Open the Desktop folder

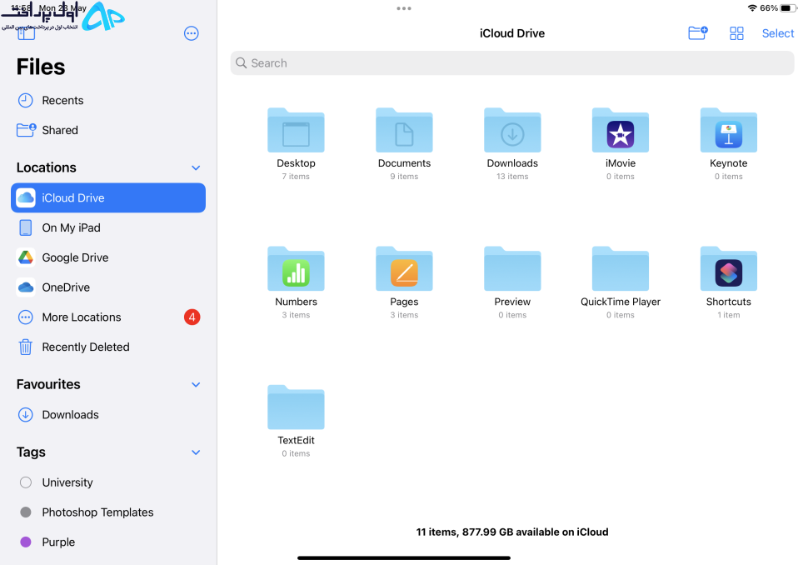click(x=296, y=131)
